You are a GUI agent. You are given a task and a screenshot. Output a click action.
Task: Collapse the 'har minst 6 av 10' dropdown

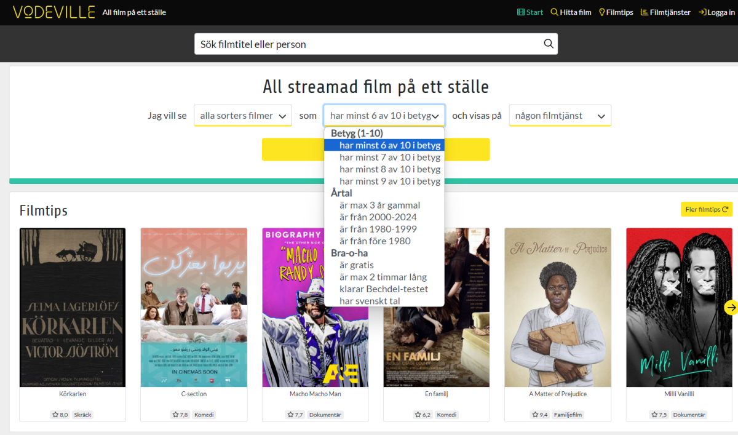coord(384,116)
